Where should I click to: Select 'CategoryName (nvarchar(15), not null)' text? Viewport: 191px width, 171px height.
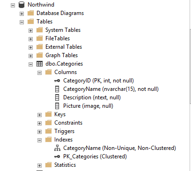tap(111, 89)
